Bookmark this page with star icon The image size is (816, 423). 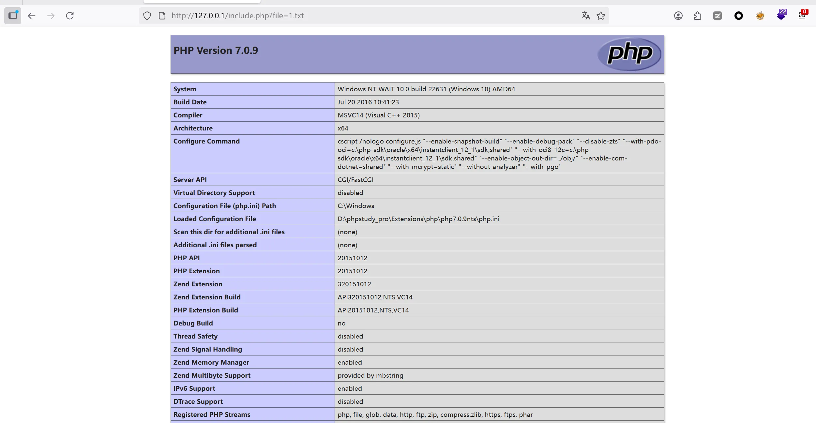point(601,16)
